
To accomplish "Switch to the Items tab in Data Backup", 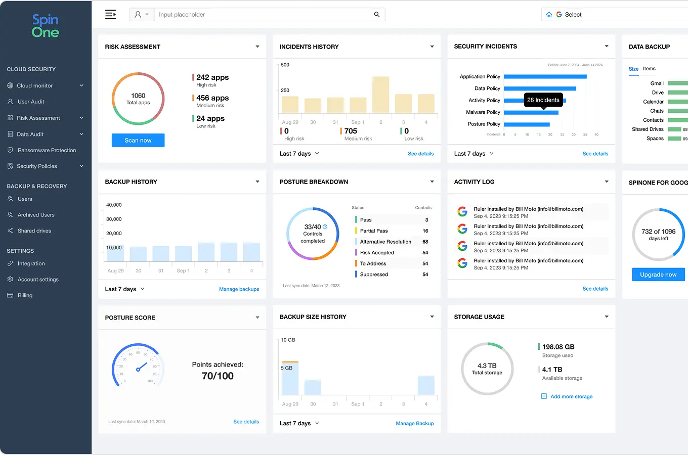I will 649,69.
